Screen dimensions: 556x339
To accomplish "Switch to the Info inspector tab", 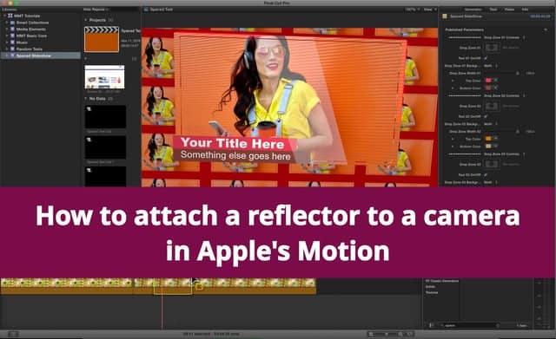I will point(525,10).
